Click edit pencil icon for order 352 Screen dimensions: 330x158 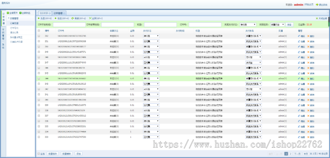[299, 36]
